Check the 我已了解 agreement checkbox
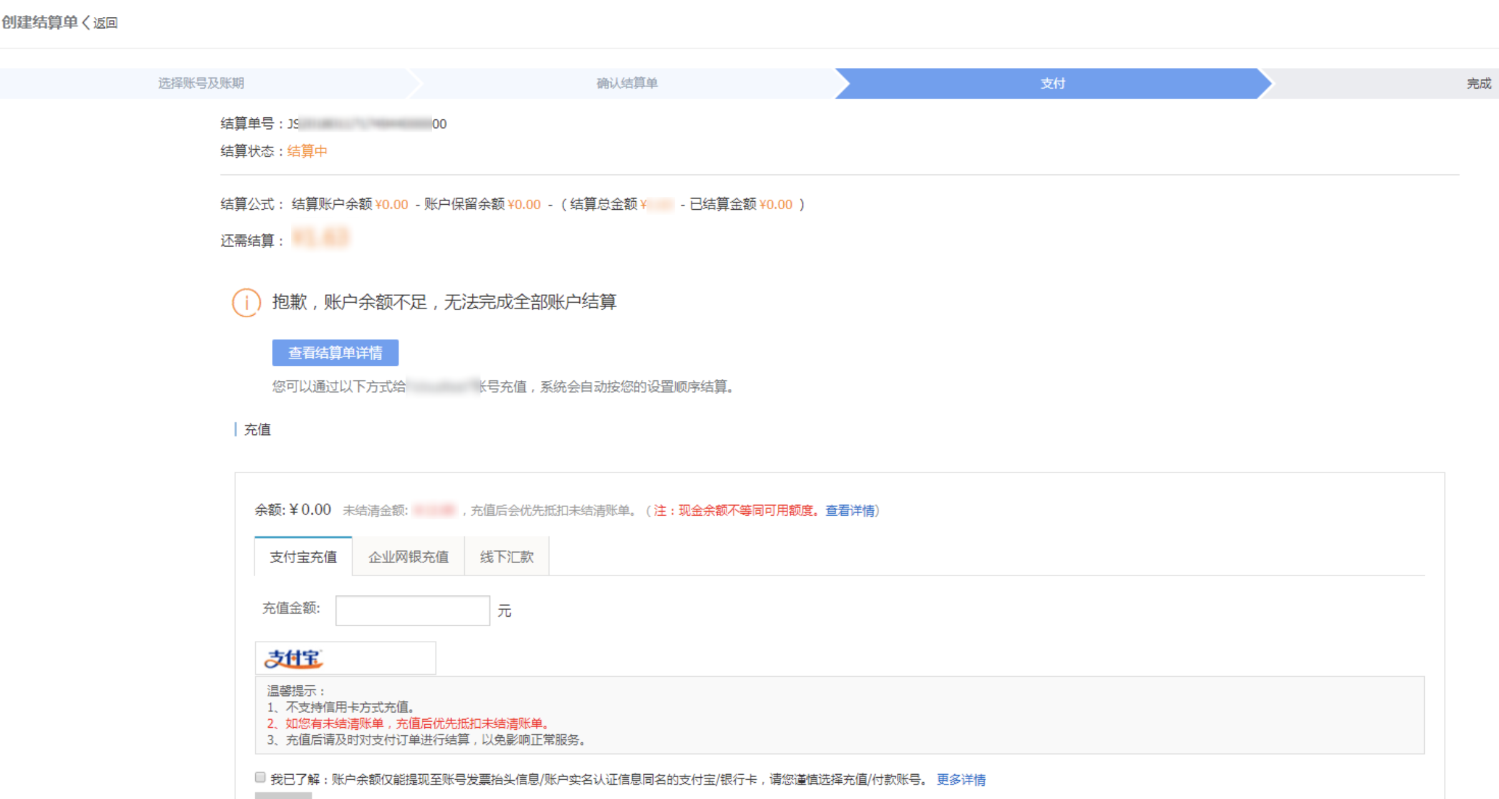 pyautogui.click(x=260, y=777)
